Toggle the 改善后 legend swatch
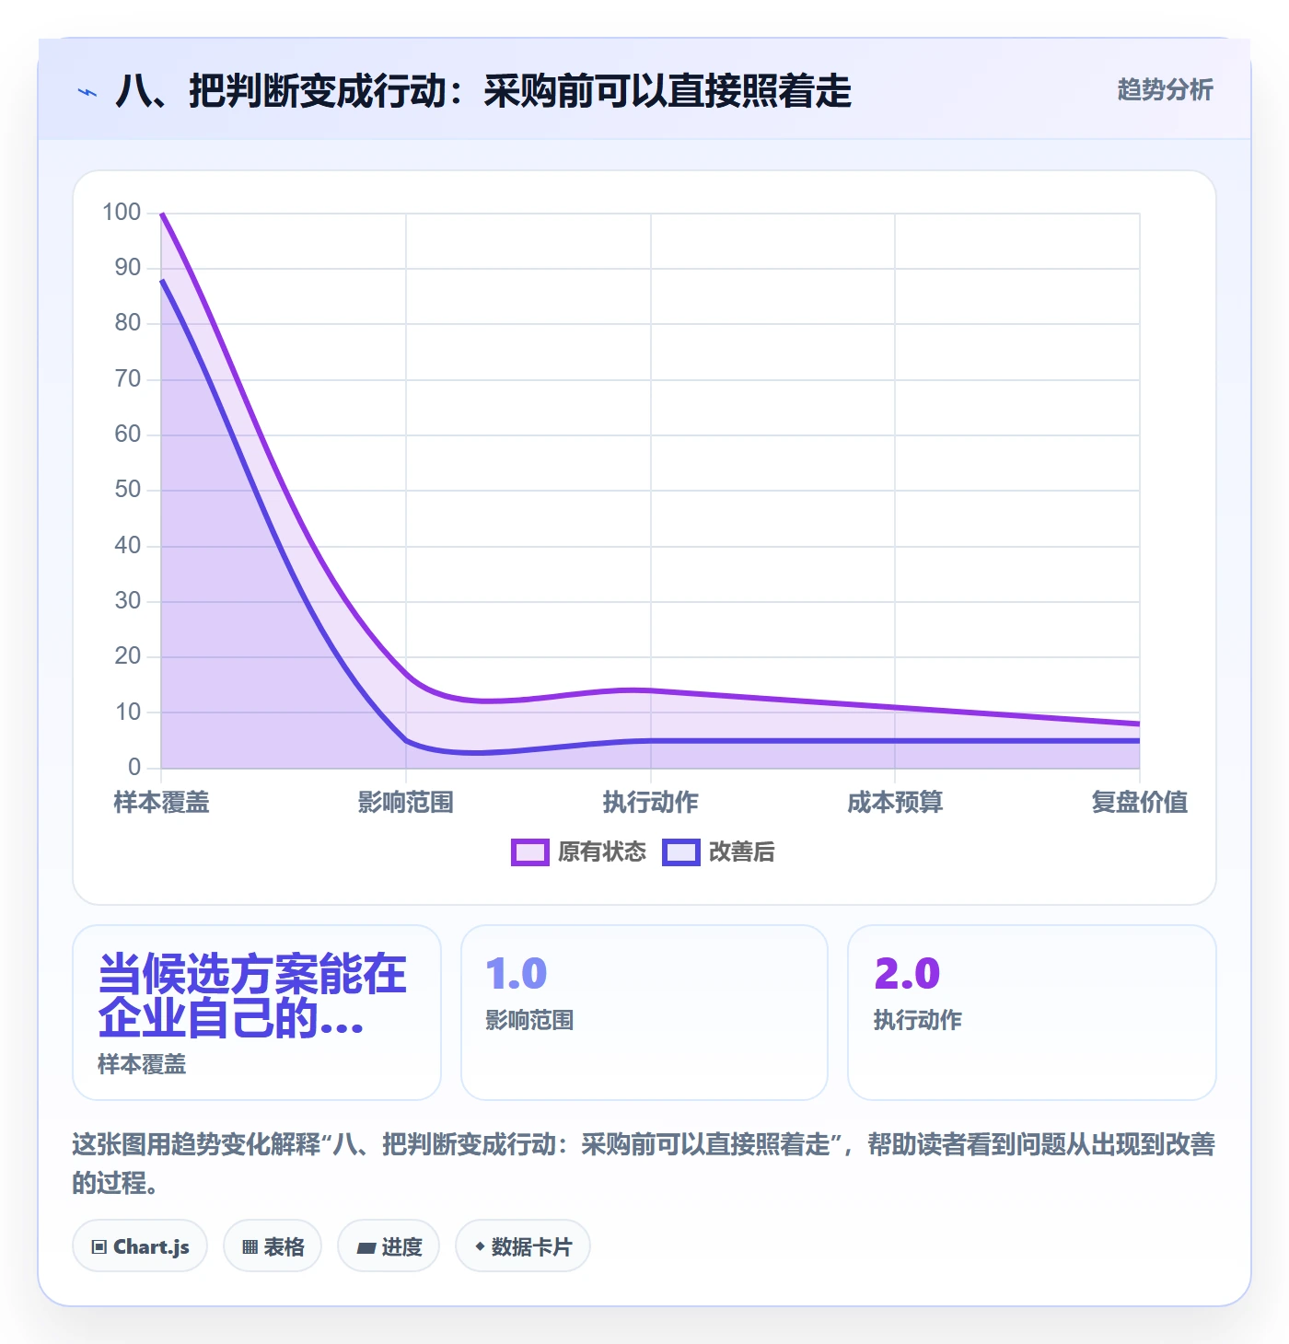Screen dimensions: 1289x1344 (680, 852)
